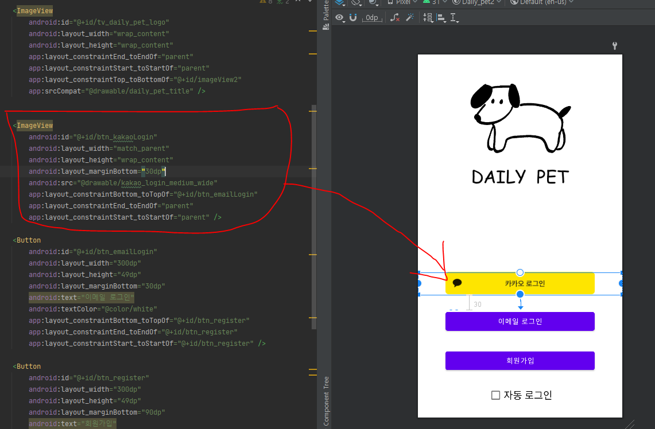Open the Guidelines menu icon
The width and height of the screenshot is (655, 429).
pyautogui.click(x=454, y=18)
